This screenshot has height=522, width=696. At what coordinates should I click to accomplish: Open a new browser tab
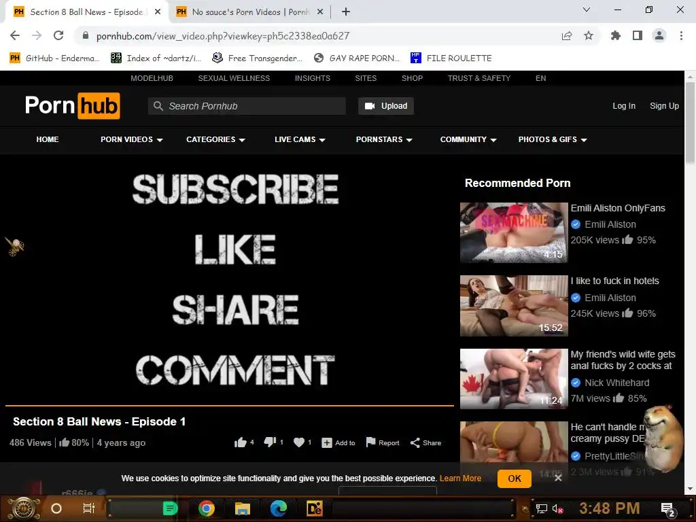[x=346, y=12]
